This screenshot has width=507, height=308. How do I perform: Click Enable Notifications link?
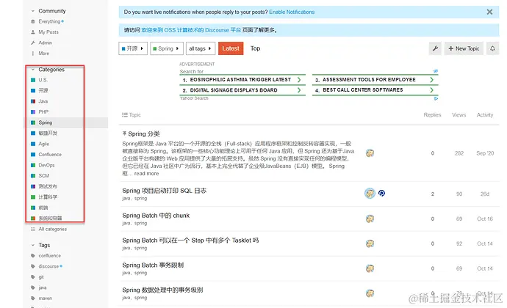pyautogui.click(x=292, y=12)
